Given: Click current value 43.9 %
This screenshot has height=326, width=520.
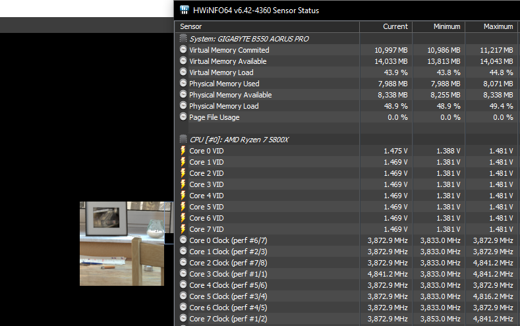Looking at the screenshot, I should tap(395, 72).
